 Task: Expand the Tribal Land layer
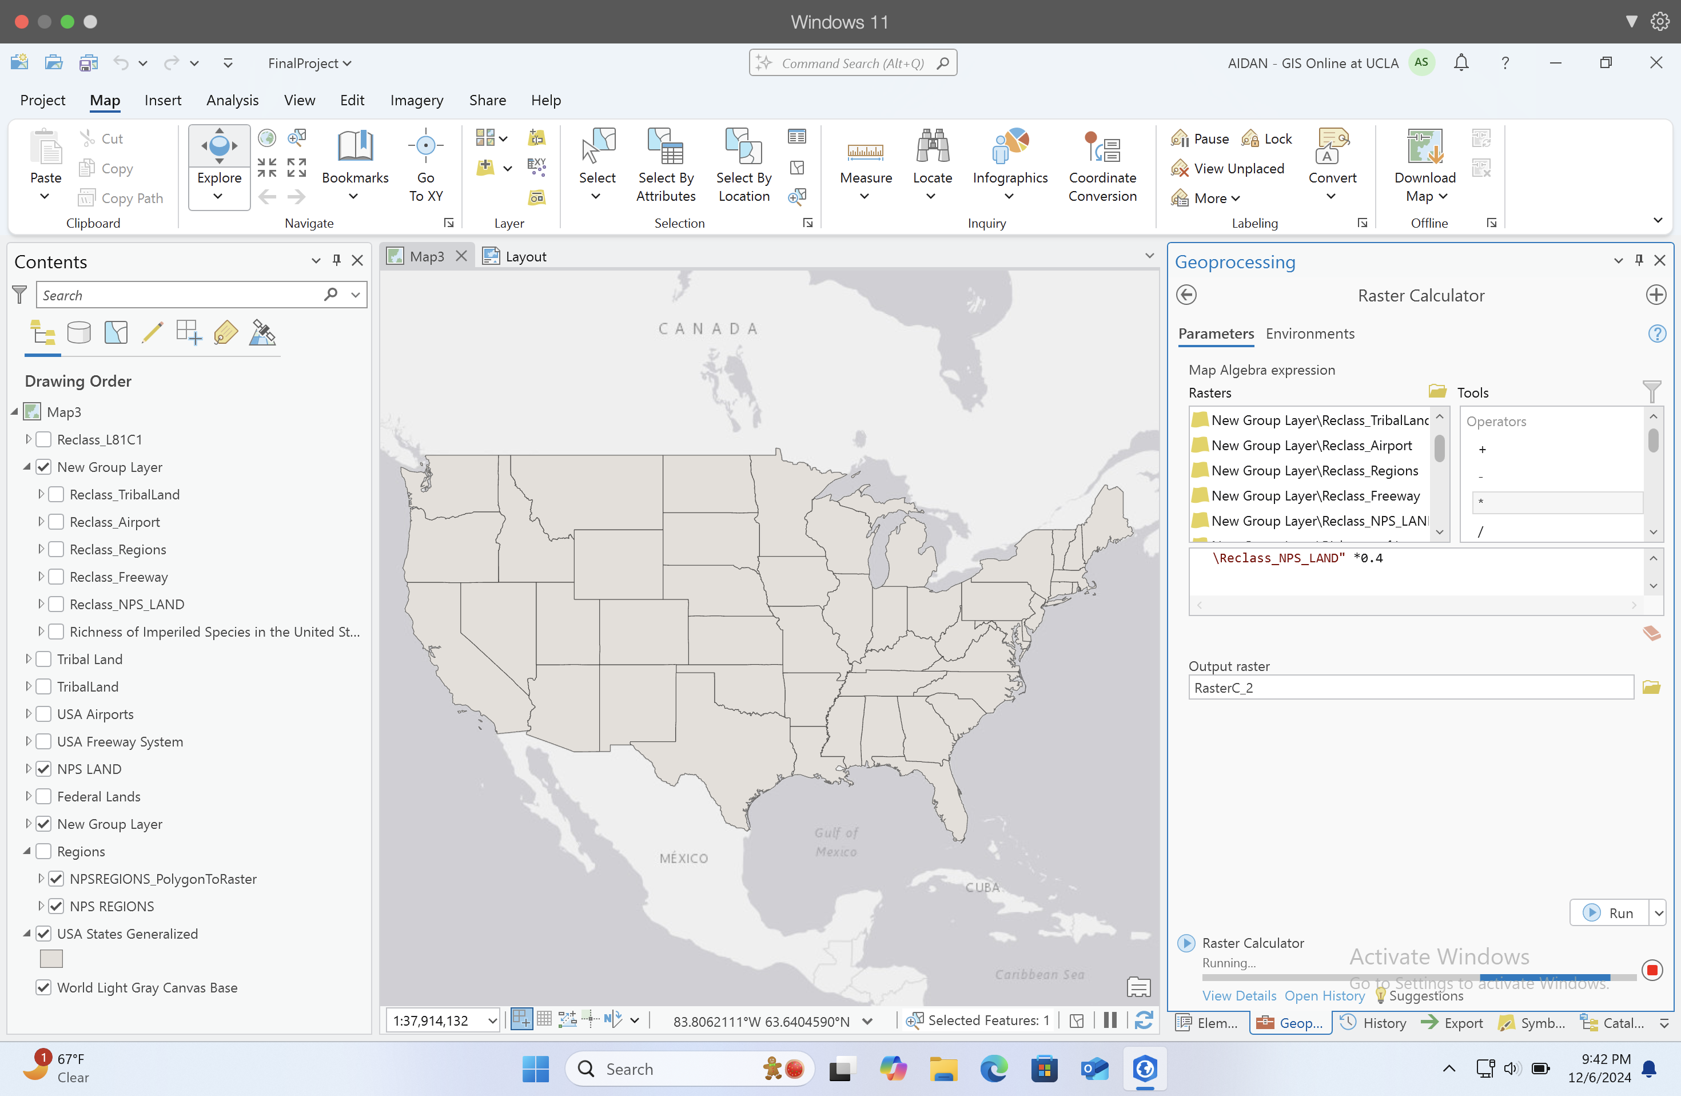click(x=28, y=660)
